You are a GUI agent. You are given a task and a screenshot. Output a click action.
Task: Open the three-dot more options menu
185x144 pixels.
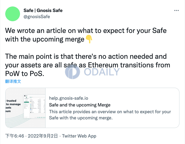(x=176, y=10)
